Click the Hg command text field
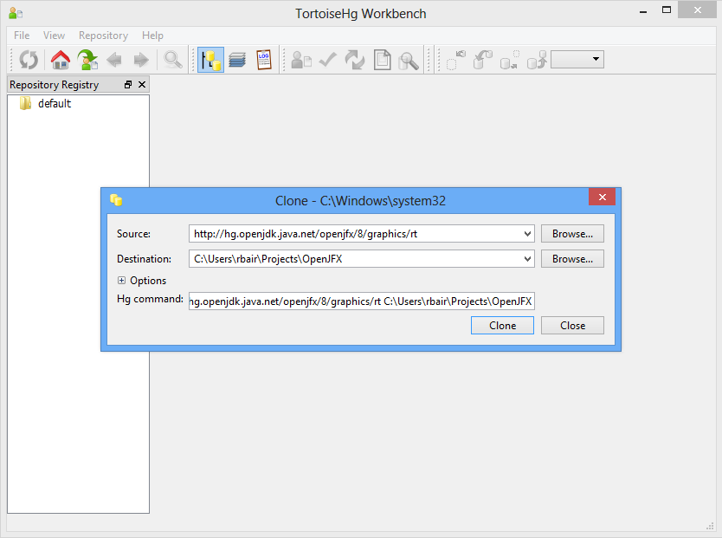Viewport: 722px width, 538px height. click(362, 301)
